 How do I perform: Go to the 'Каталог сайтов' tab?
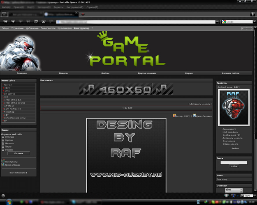click(230, 73)
